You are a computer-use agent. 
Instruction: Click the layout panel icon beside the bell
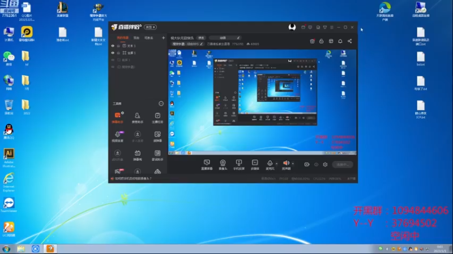click(x=331, y=41)
